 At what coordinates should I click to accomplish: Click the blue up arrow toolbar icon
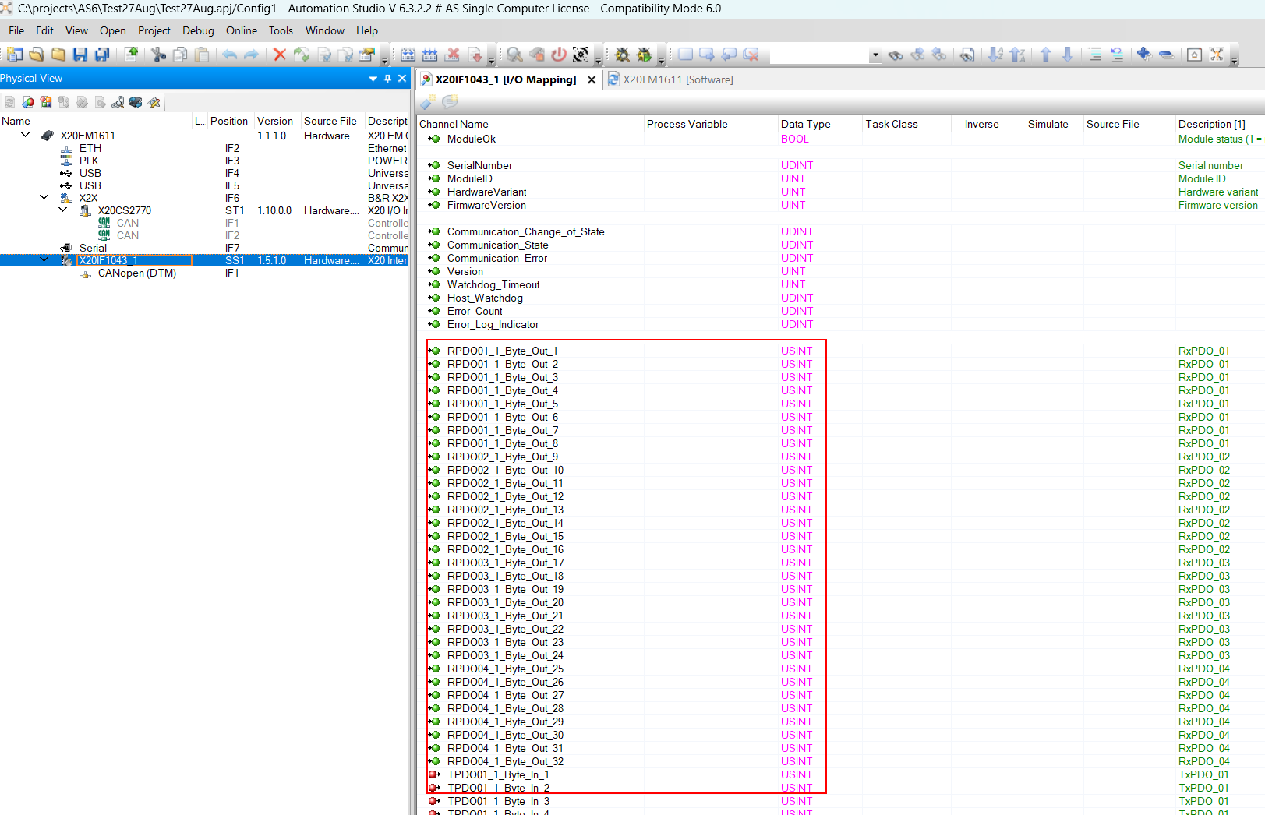pyautogui.click(x=1046, y=55)
